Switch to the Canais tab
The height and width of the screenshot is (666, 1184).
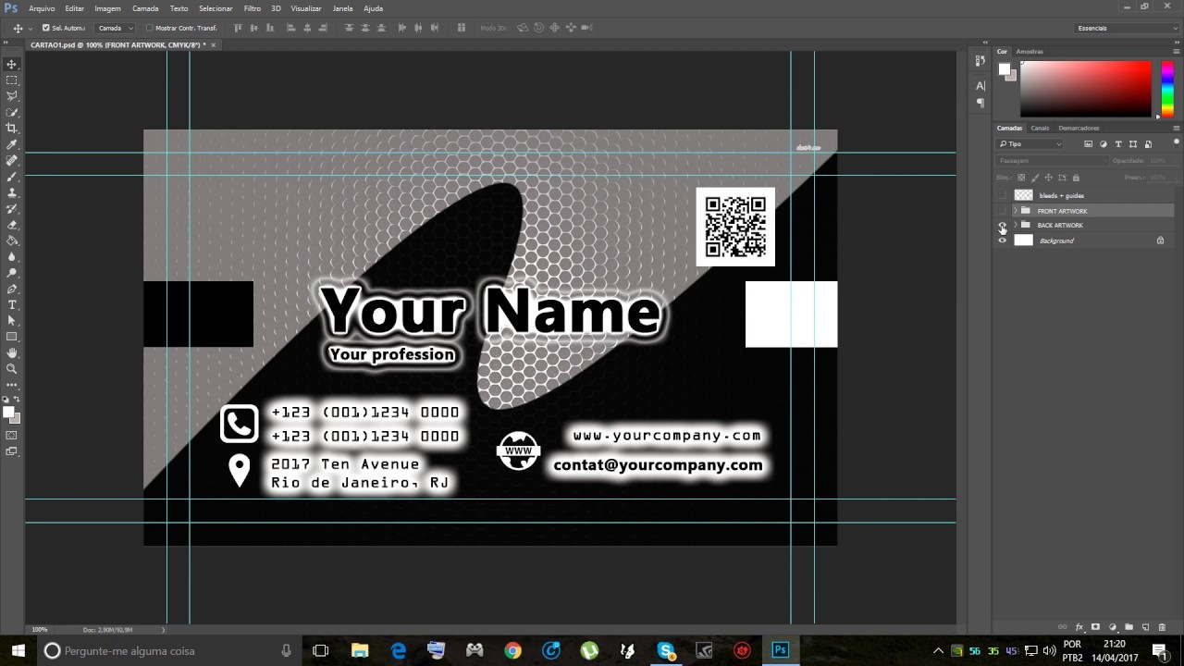[x=1040, y=128]
